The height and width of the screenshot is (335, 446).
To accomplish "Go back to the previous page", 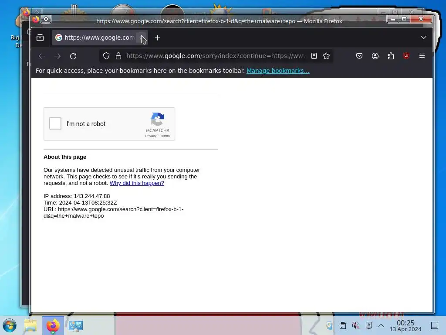I will (x=42, y=56).
